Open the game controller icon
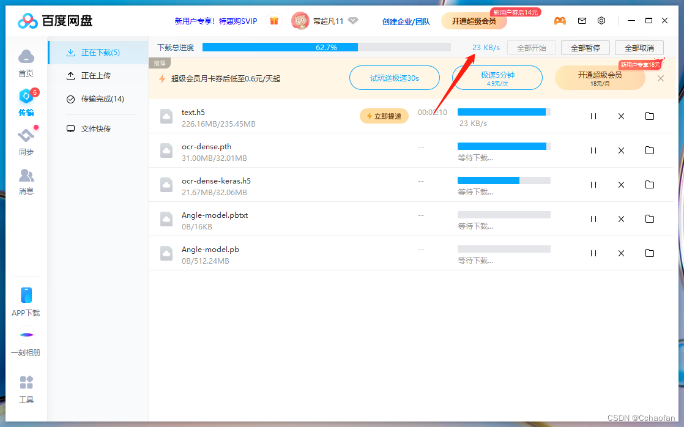Viewport: 684px width, 427px height. (560, 21)
